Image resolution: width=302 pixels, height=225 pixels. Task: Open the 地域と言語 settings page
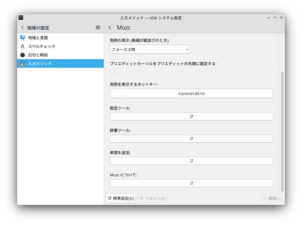click(60, 37)
